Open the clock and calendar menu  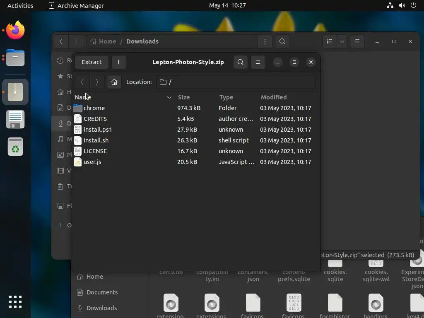(x=227, y=5)
